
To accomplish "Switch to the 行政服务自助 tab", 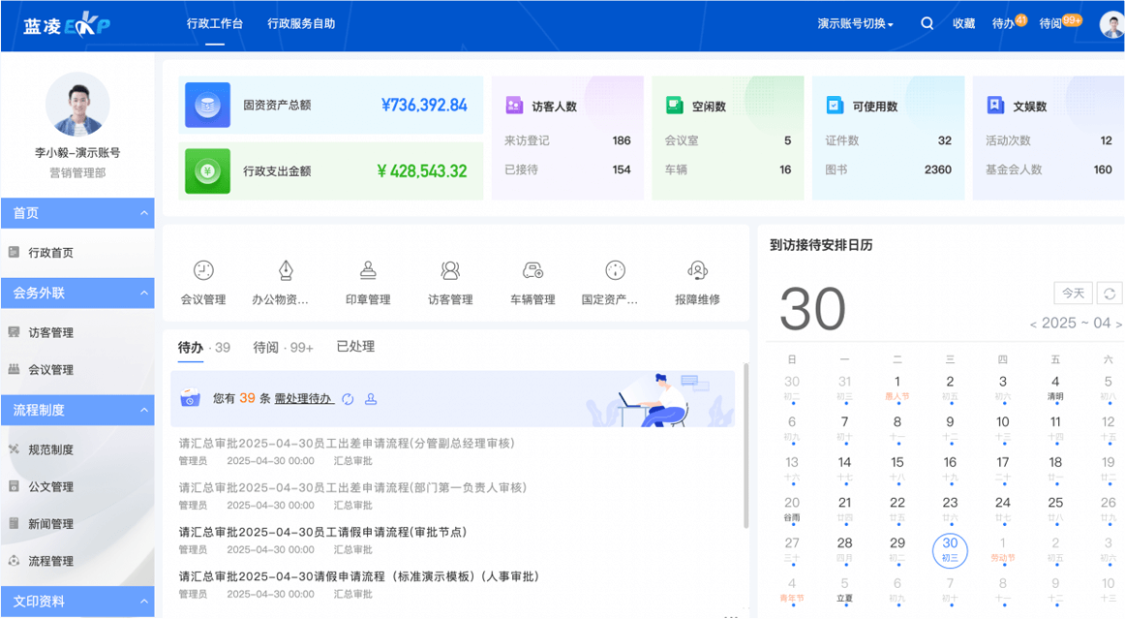I will [x=301, y=24].
